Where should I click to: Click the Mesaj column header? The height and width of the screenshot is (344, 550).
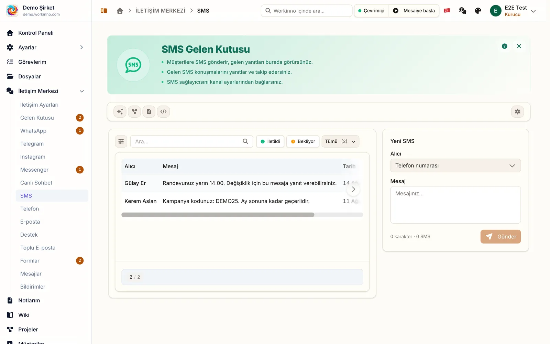tap(170, 166)
